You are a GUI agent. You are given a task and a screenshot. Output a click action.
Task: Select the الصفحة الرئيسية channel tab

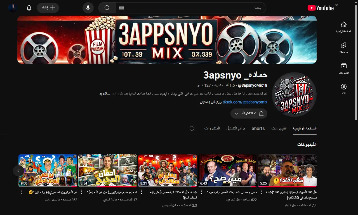point(305,128)
